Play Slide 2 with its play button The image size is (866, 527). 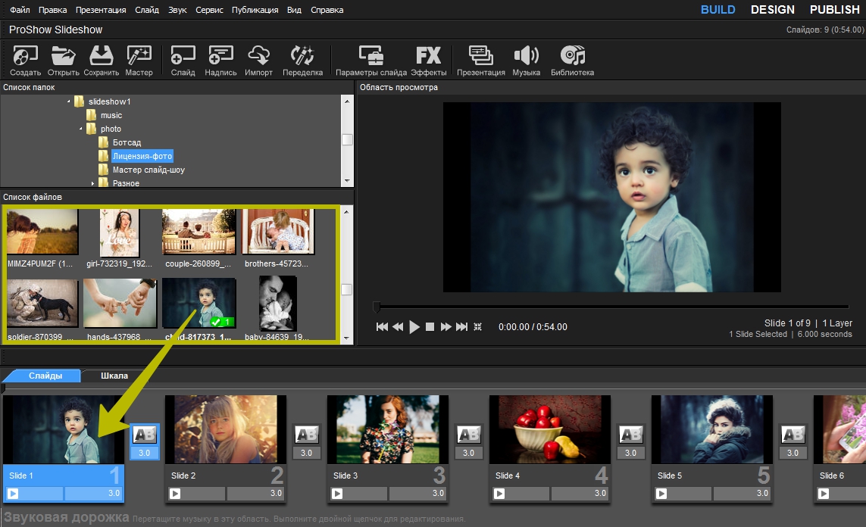[x=175, y=494]
